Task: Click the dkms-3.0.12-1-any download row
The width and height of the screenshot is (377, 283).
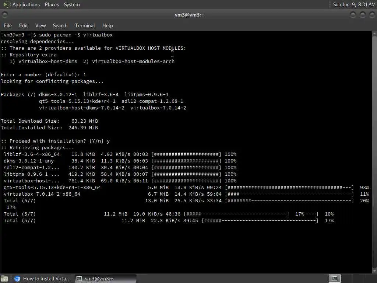Action: tap(120, 161)
